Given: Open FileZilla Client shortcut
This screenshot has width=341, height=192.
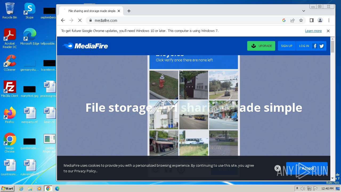Looking at the screenshot, I should tap(10, 89).
